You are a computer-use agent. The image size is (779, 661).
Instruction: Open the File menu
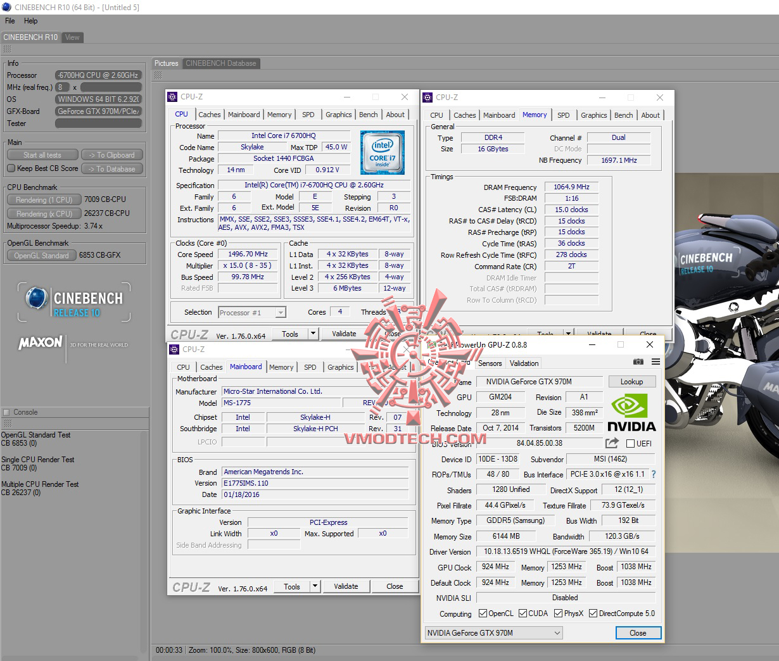tap(10, 21)
